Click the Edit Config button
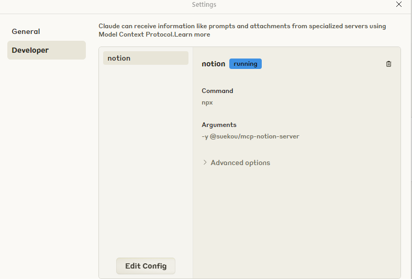Viewport: 412px width, 279px height. click(146, 266)
